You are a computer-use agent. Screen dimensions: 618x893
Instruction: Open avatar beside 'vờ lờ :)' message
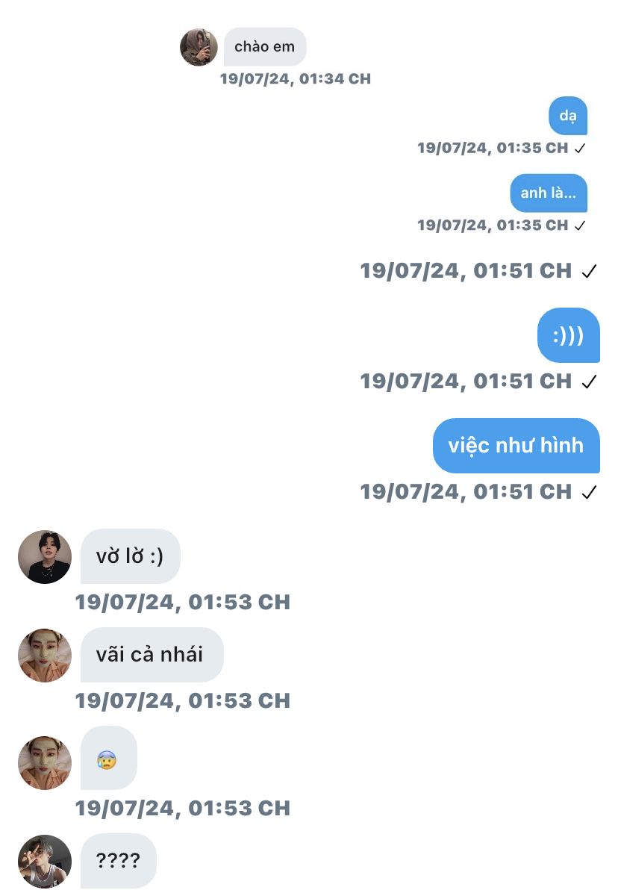pyautogui.click(x=45, y=556)
